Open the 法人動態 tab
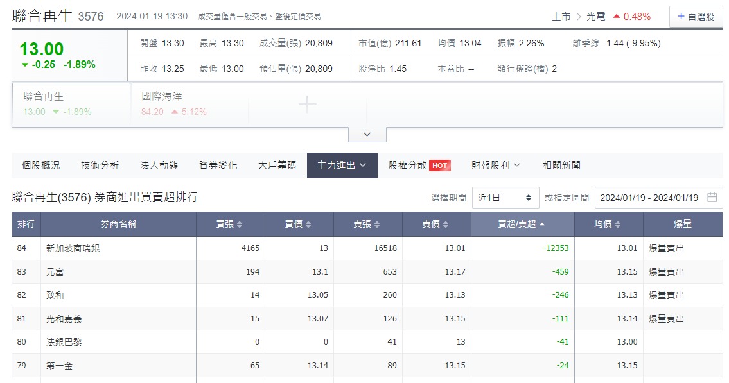 coord(159,166)
